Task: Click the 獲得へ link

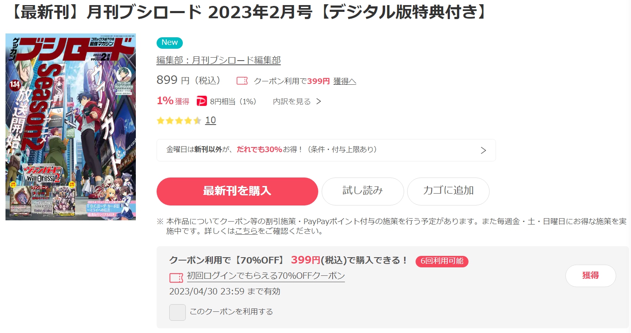Action: pos(344,81)
